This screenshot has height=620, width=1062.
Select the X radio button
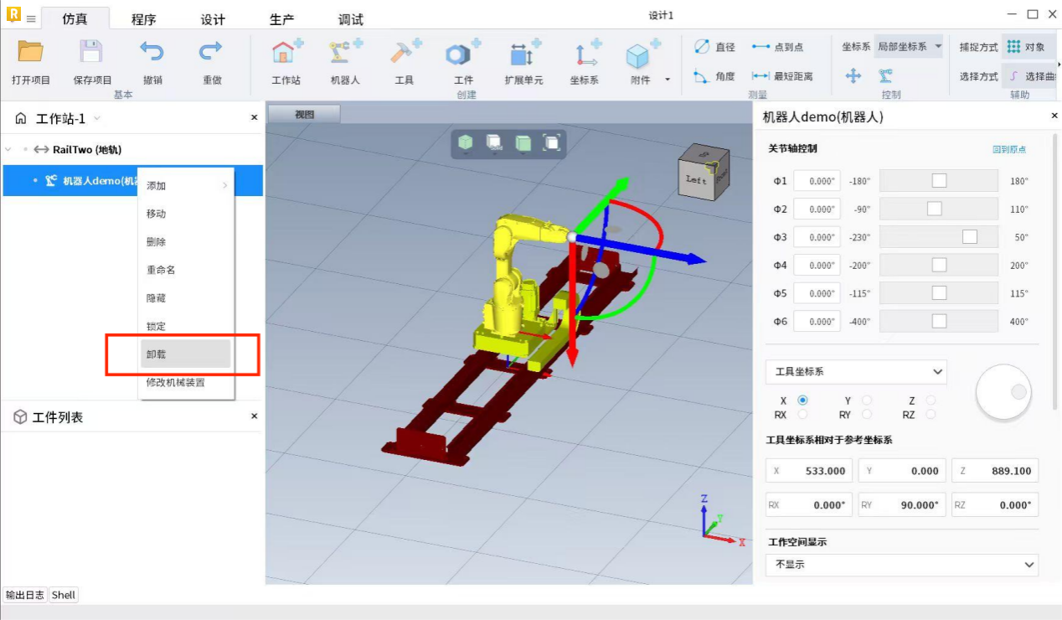tap(803, 400)
